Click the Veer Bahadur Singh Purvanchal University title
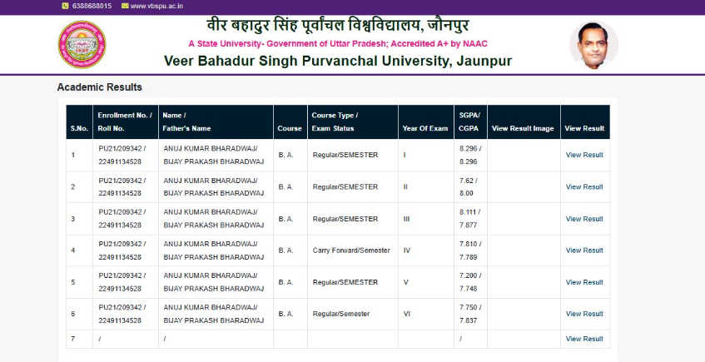705x362 pixels. [x=338, y=62]
